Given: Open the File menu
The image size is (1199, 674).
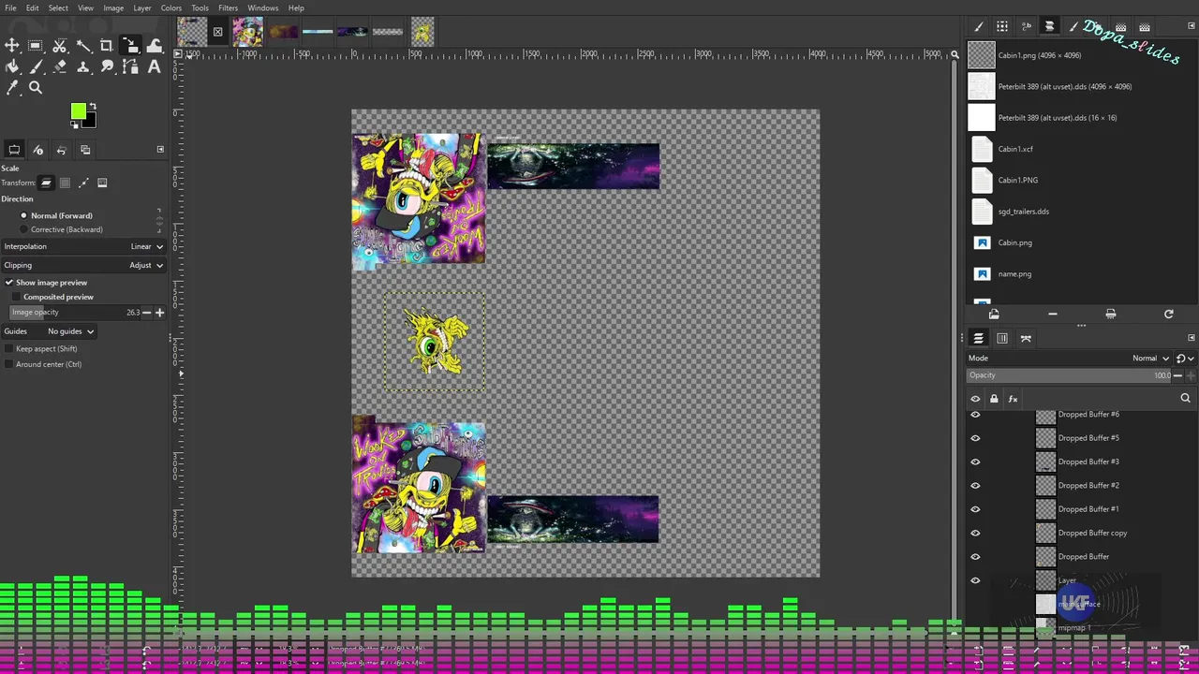Looking at the screenshot, I should click(10, 8).
